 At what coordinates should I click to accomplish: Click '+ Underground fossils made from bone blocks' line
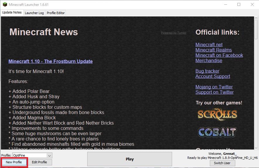point(56,113)
